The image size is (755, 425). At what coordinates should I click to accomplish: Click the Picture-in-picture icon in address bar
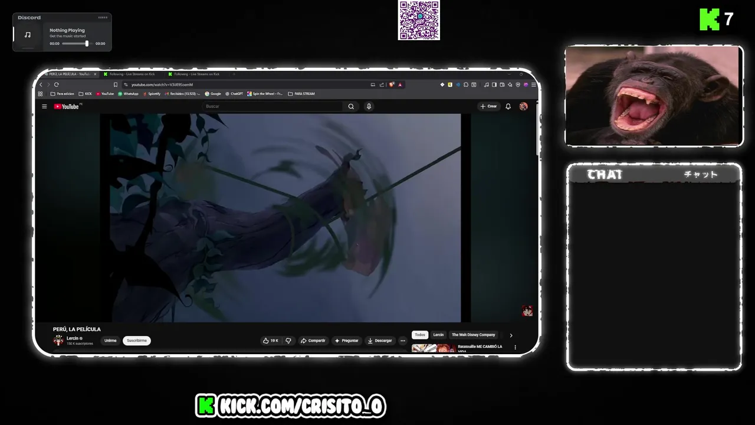click(x=373, y=84)
